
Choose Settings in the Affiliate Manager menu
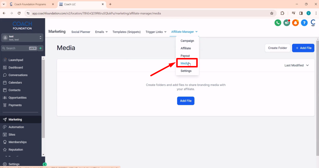pyautogui.click(x=186, y=71)
